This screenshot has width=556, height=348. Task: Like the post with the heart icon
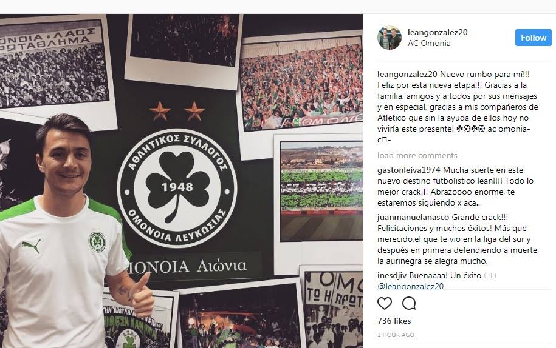click(385, 303)
